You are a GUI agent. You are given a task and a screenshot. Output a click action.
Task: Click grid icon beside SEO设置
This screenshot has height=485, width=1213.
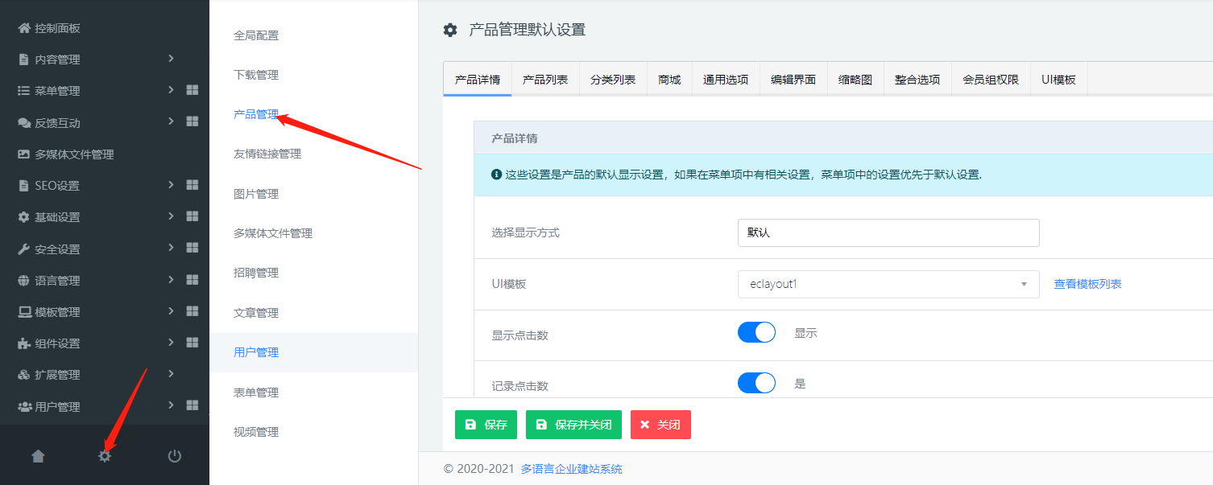[192, 185]
